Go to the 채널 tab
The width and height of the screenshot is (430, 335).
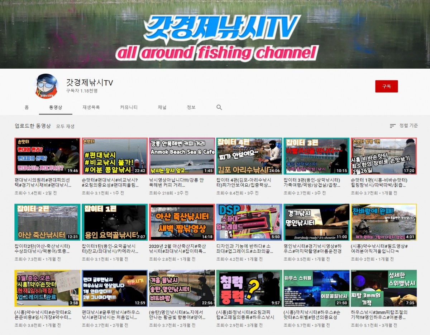click(162, 107)
